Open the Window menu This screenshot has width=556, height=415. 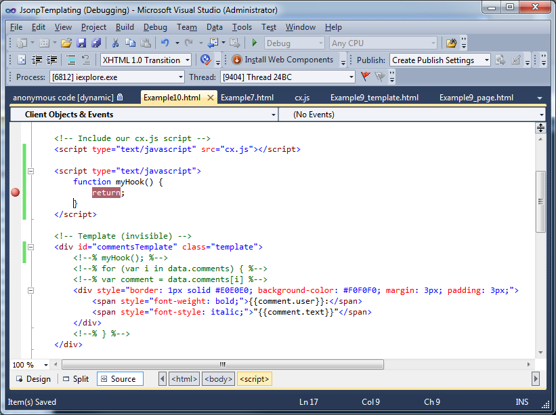300,27
